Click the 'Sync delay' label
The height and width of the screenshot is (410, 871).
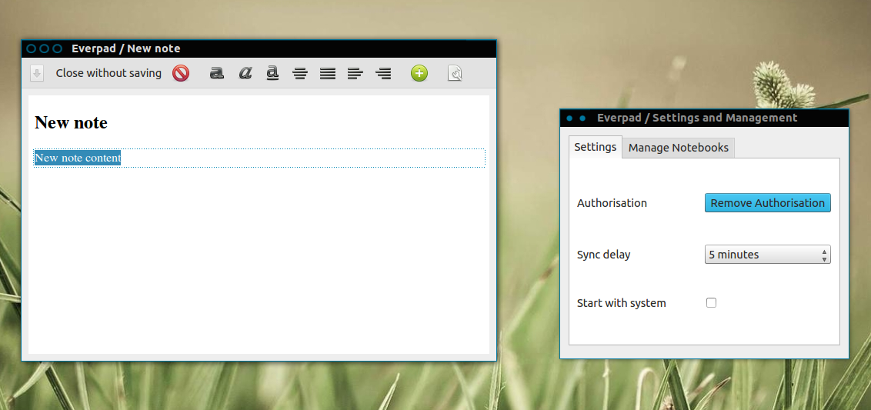(604, 255)
